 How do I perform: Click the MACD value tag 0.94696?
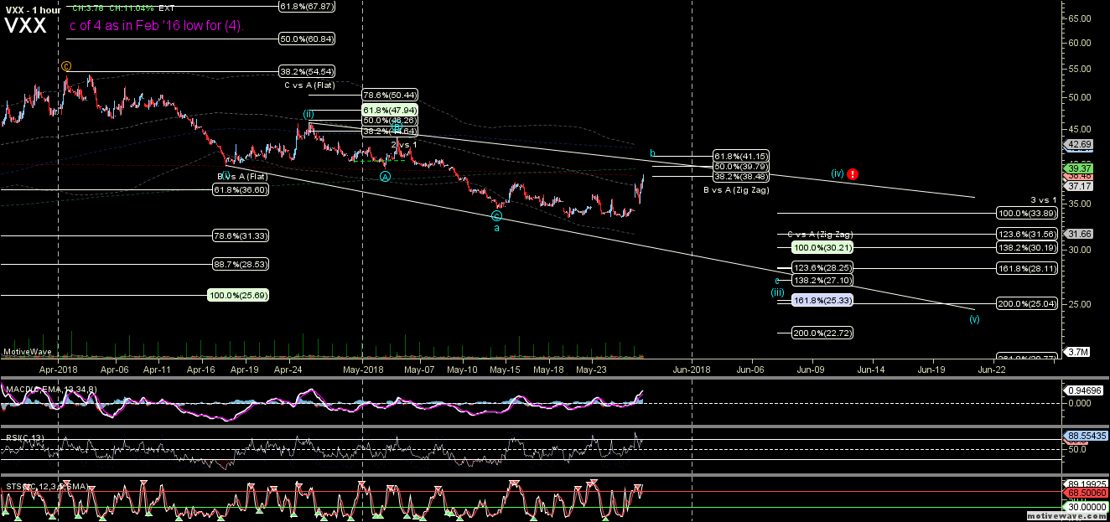click(1083, 390)
